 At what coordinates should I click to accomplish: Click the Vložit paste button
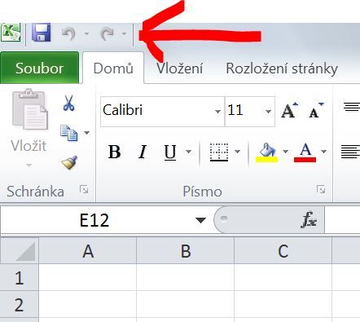29,128
